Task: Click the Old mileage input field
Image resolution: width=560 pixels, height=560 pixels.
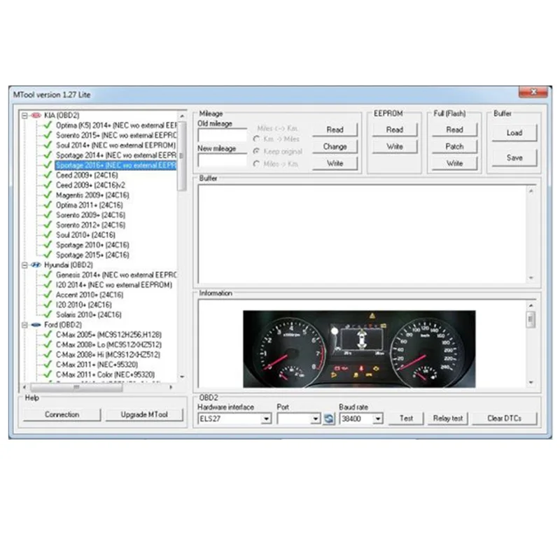Action: [x=222, y=135]
